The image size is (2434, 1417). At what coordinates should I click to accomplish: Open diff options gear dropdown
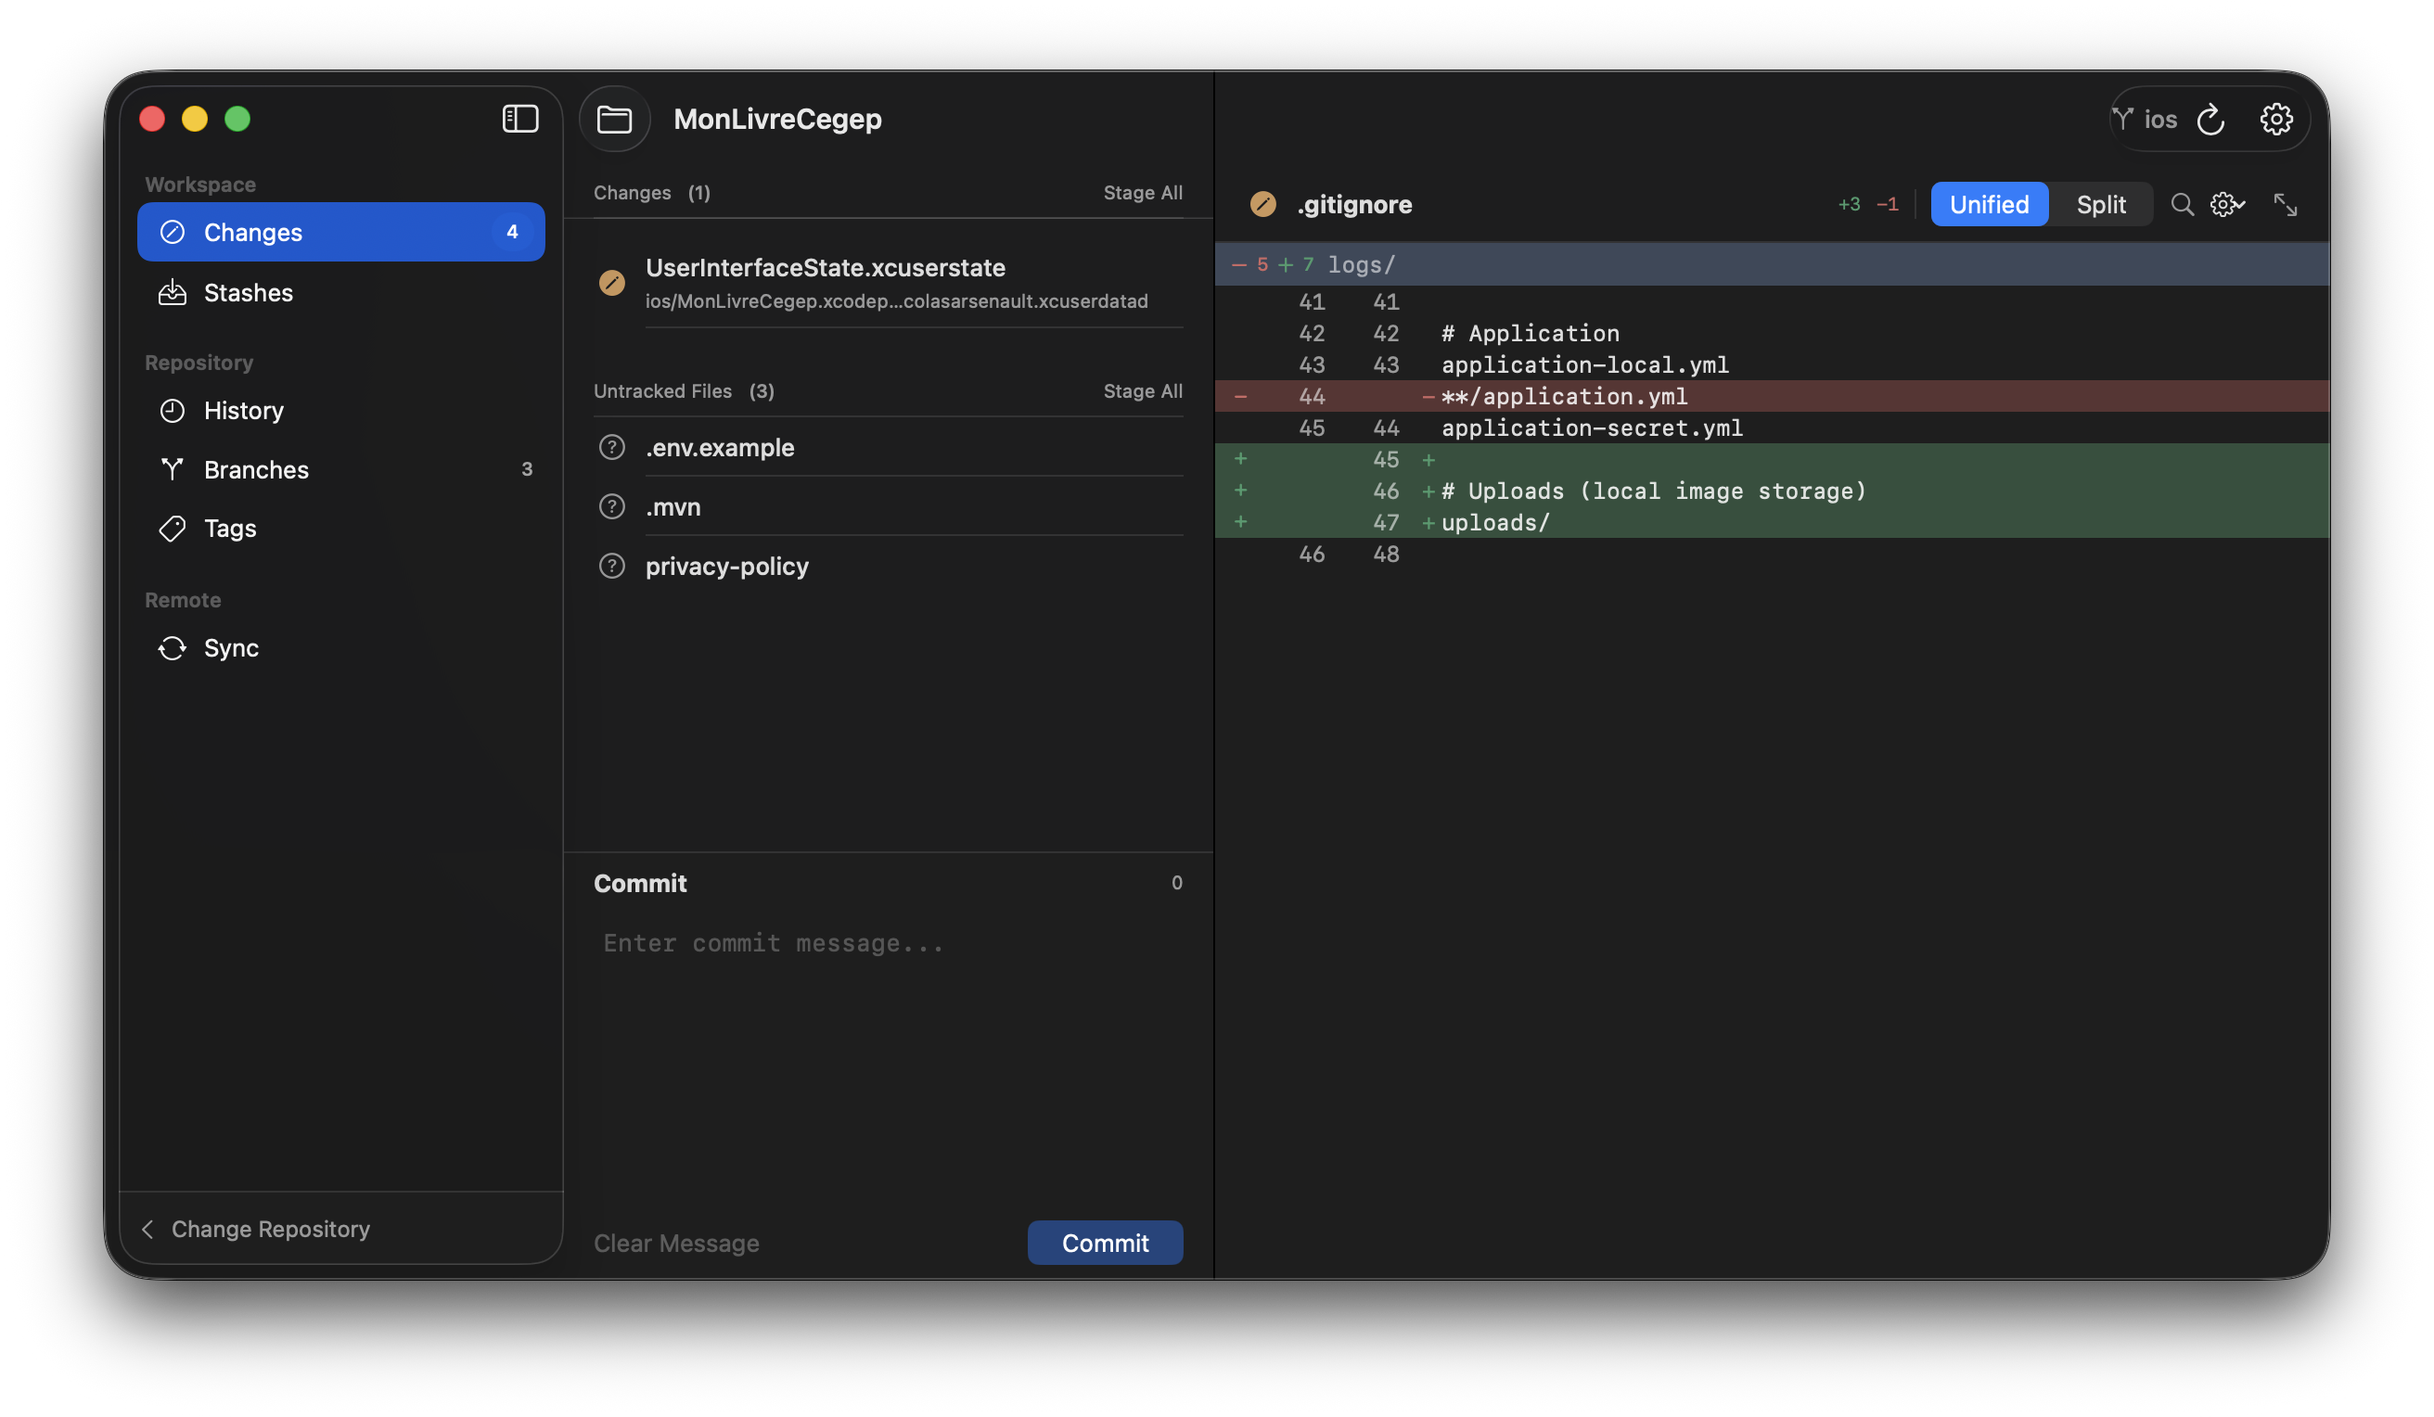click(2227, 205)
